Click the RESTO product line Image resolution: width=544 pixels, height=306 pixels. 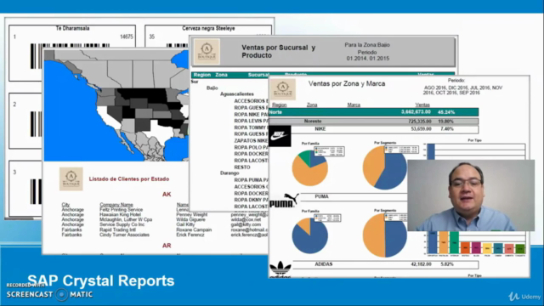(242, 167)
